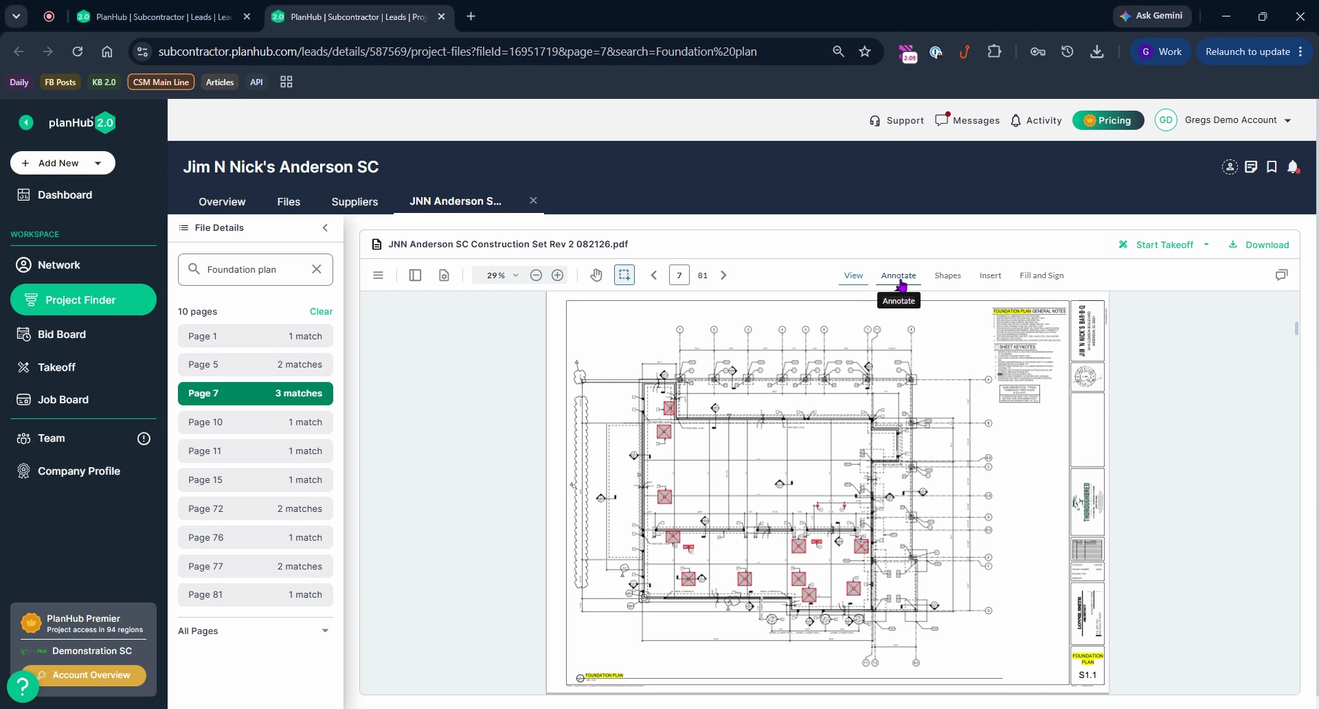Open the viewer hamburger menu

click(378, 275)
